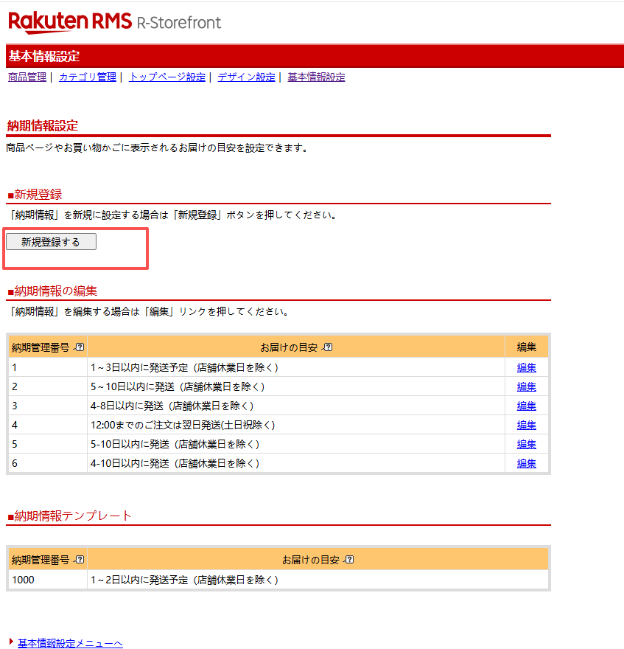Edit the 5-10日以内に発送 row number 5

[x=527, y=444]
